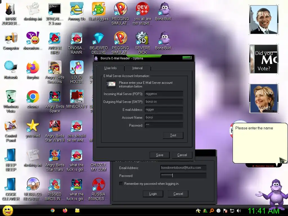The image size is (288, 216).
Task: Click Cancel beside the Save button
Action: [x=182, y=155]
